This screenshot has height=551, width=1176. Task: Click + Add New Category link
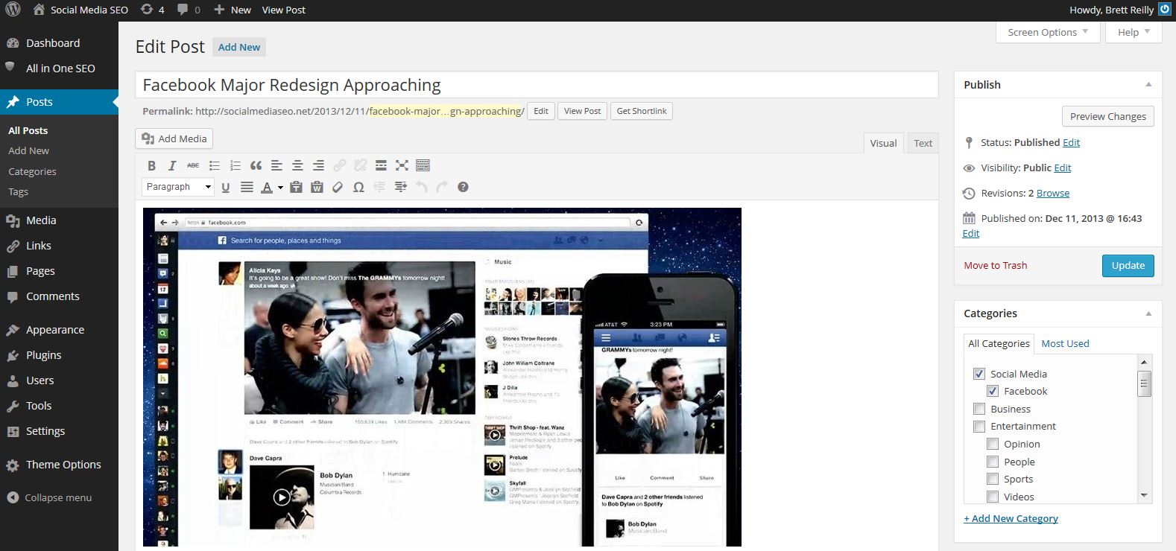[1011, 518]
